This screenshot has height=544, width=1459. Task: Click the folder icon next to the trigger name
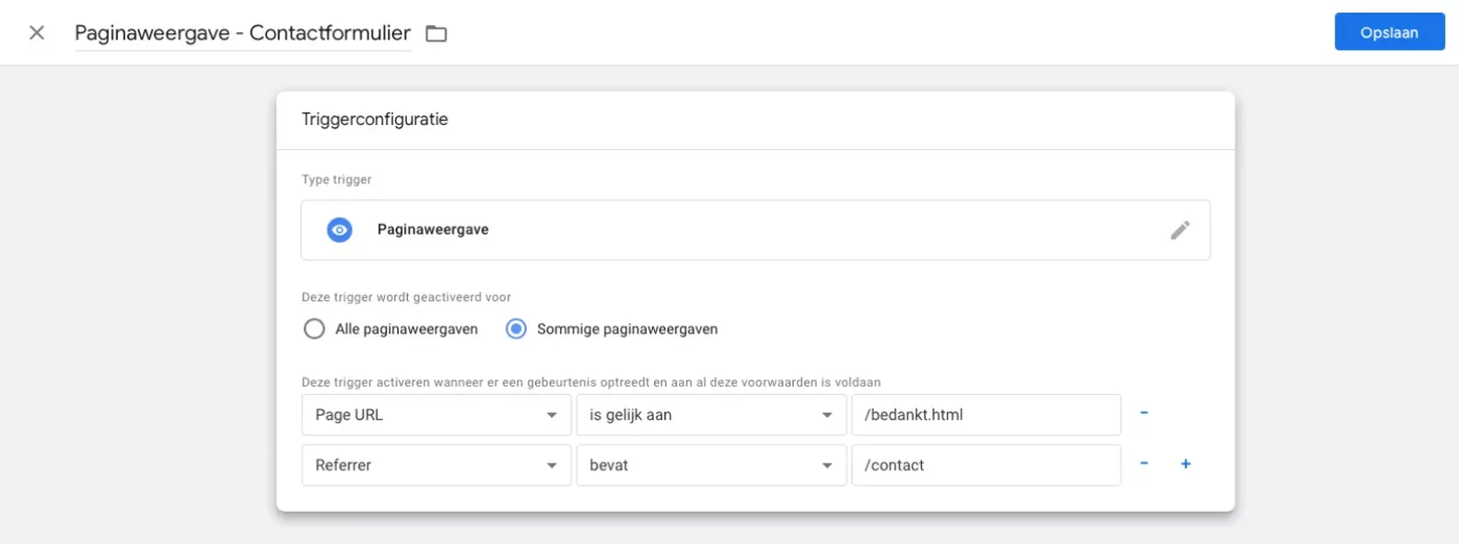(436, 34)
